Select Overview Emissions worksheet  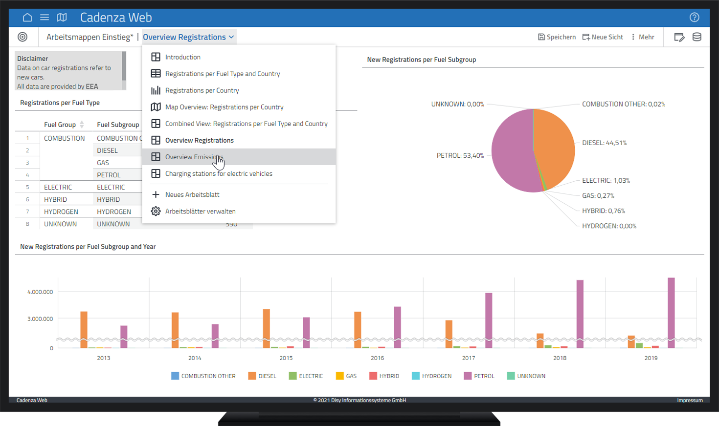point(194,157)
